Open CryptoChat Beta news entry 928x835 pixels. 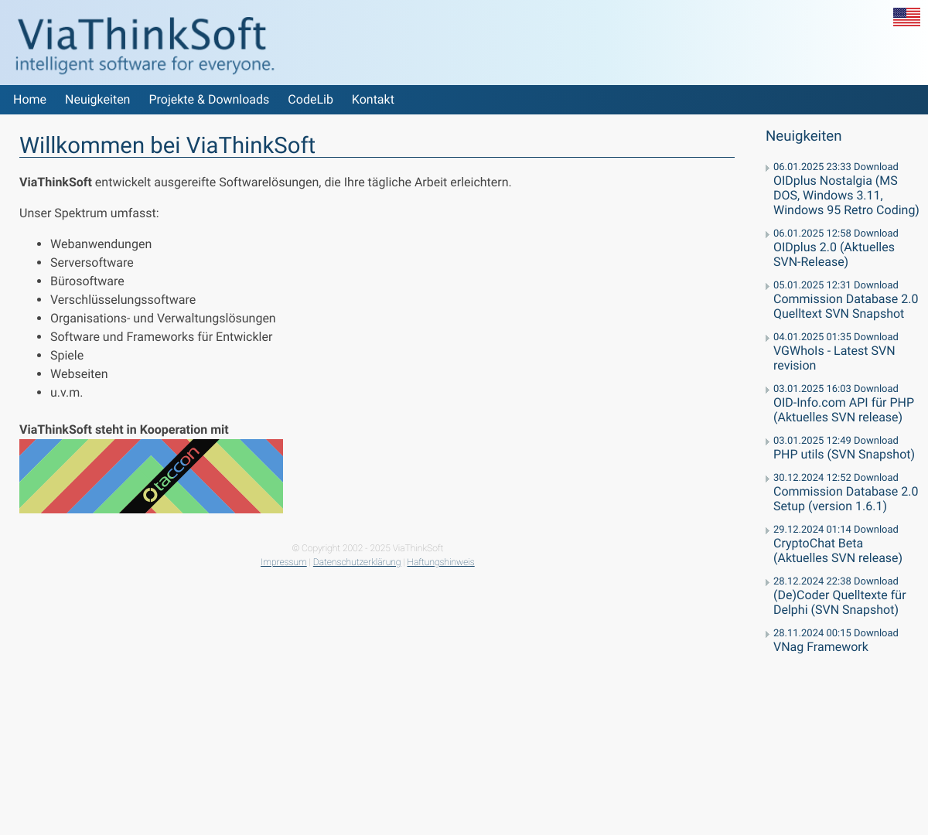click(x=838, y=550)
